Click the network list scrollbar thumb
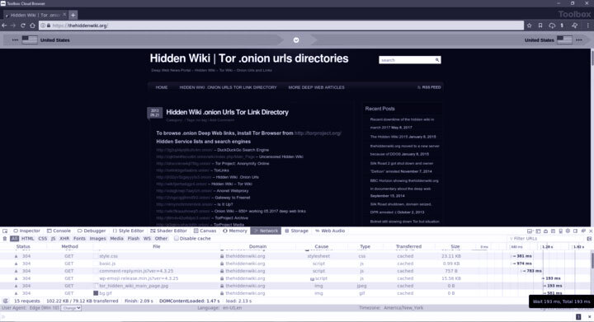 coord(592,261)
